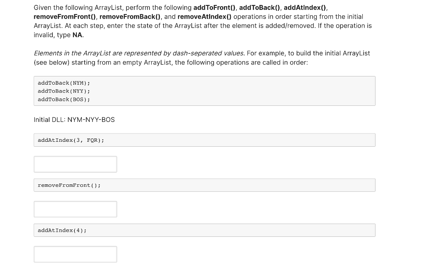The width and height of the screenshot is (423, 267).
Task: Click the bold NA text
Action: [77, 35]
